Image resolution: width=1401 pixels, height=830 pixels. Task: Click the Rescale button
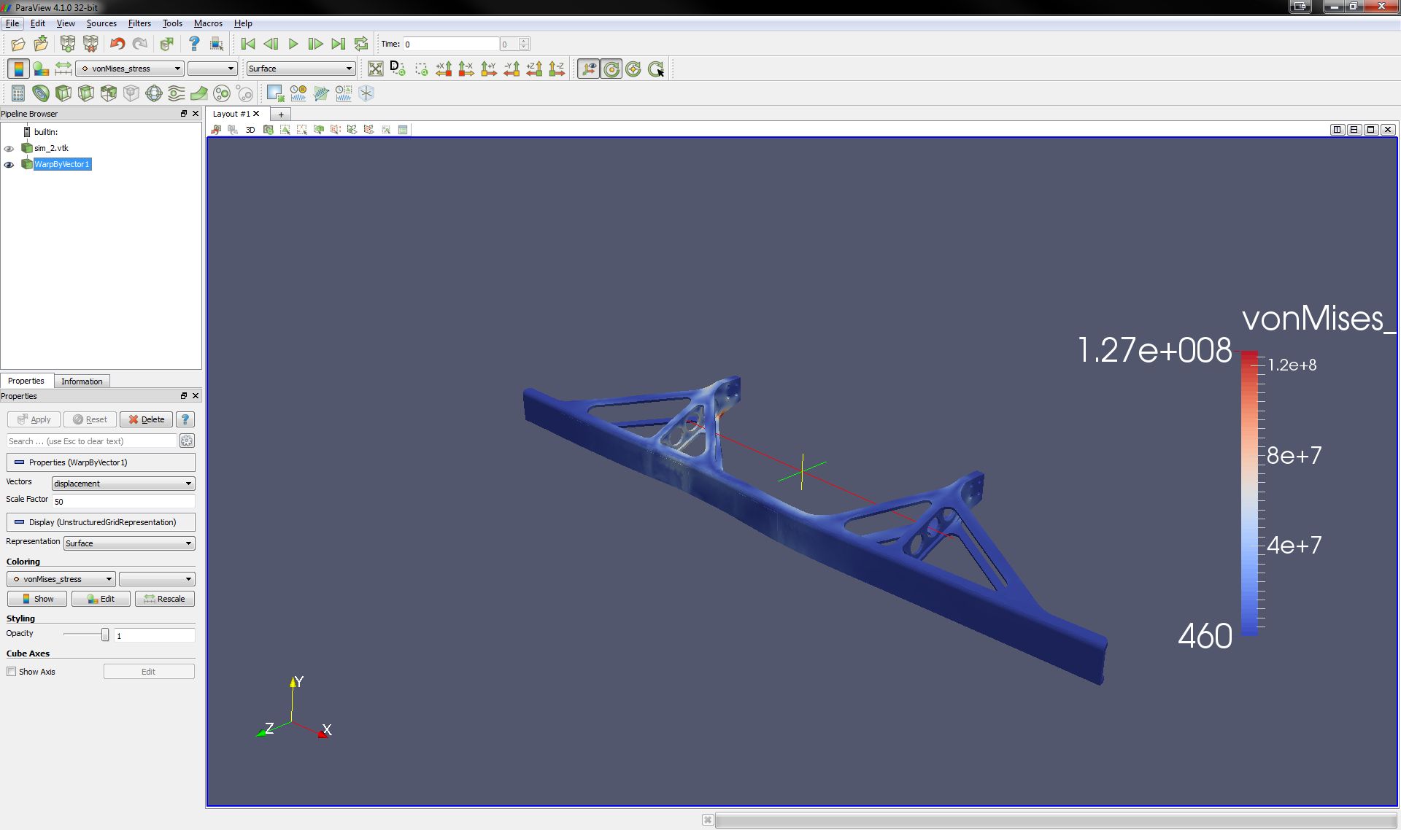pyautogui.click(x=164, y=599)
